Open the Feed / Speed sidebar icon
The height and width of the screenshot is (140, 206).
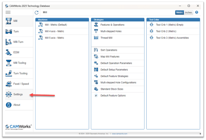(x=9, y=84)
